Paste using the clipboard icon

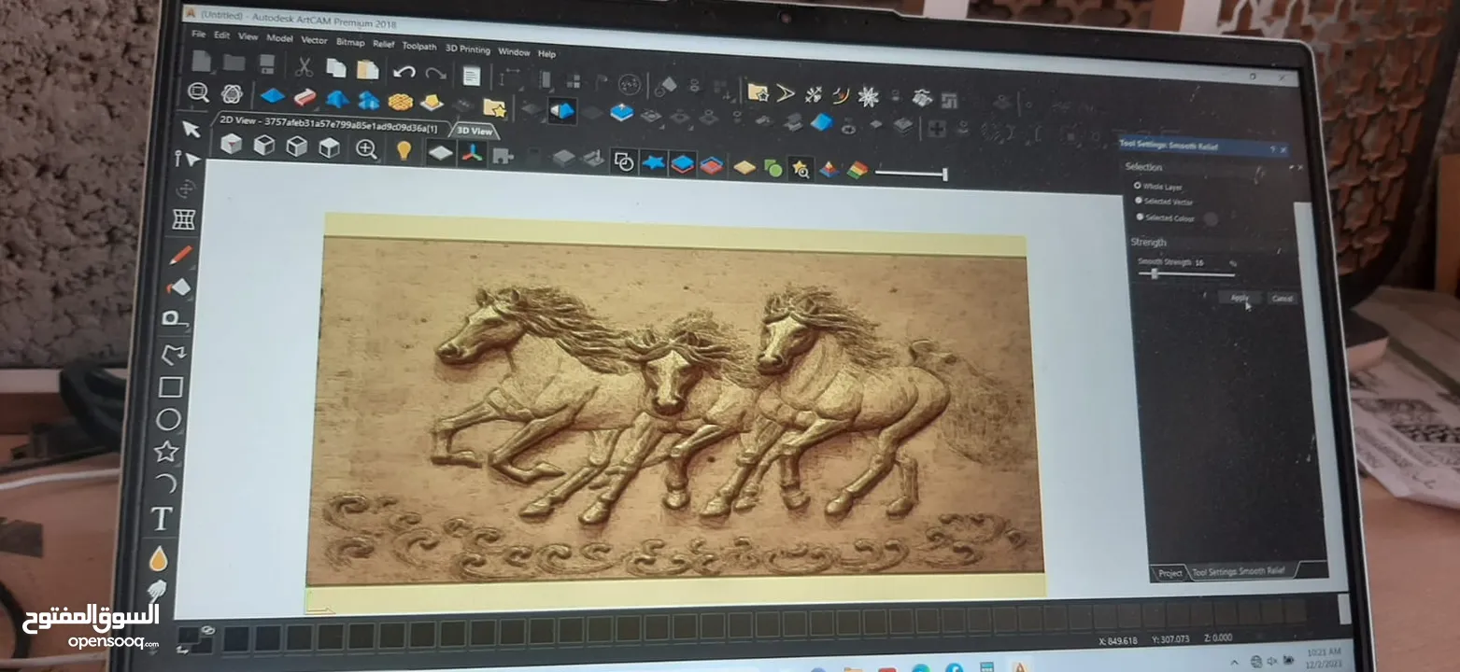368,69
